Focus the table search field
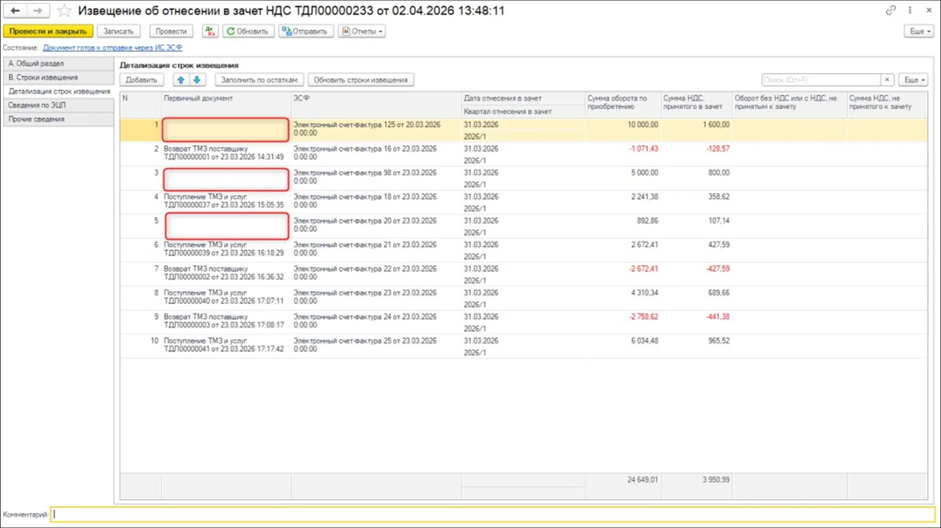Viewport: 941px width, 528px height. coord(821,80)
